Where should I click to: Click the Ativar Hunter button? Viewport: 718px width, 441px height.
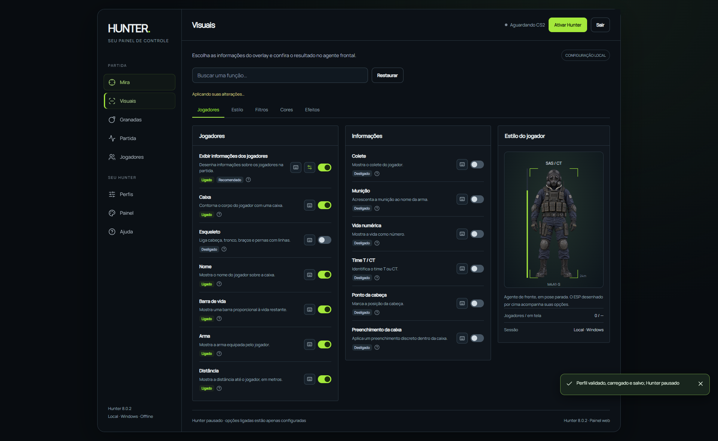(568, 25)
